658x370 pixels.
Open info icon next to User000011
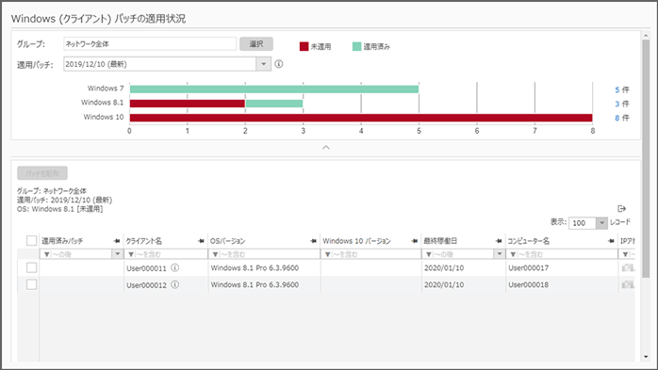tap(175, 267)
